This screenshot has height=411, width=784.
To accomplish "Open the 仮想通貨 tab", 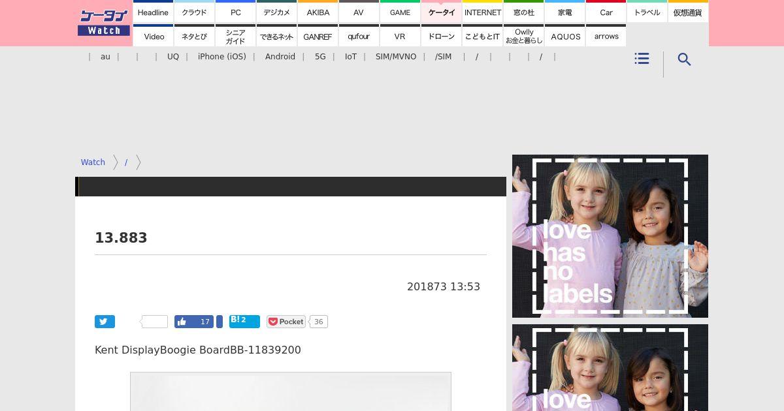I will [688, 12].
